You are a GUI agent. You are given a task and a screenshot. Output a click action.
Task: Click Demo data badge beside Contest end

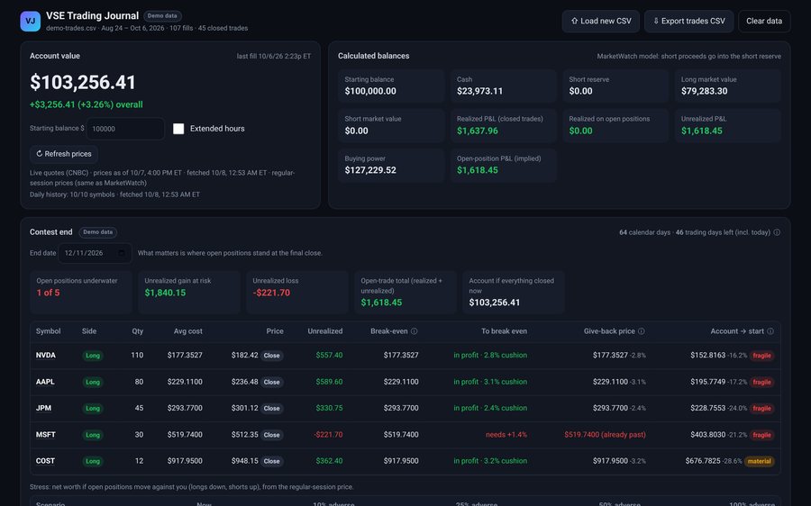(97, 232)
